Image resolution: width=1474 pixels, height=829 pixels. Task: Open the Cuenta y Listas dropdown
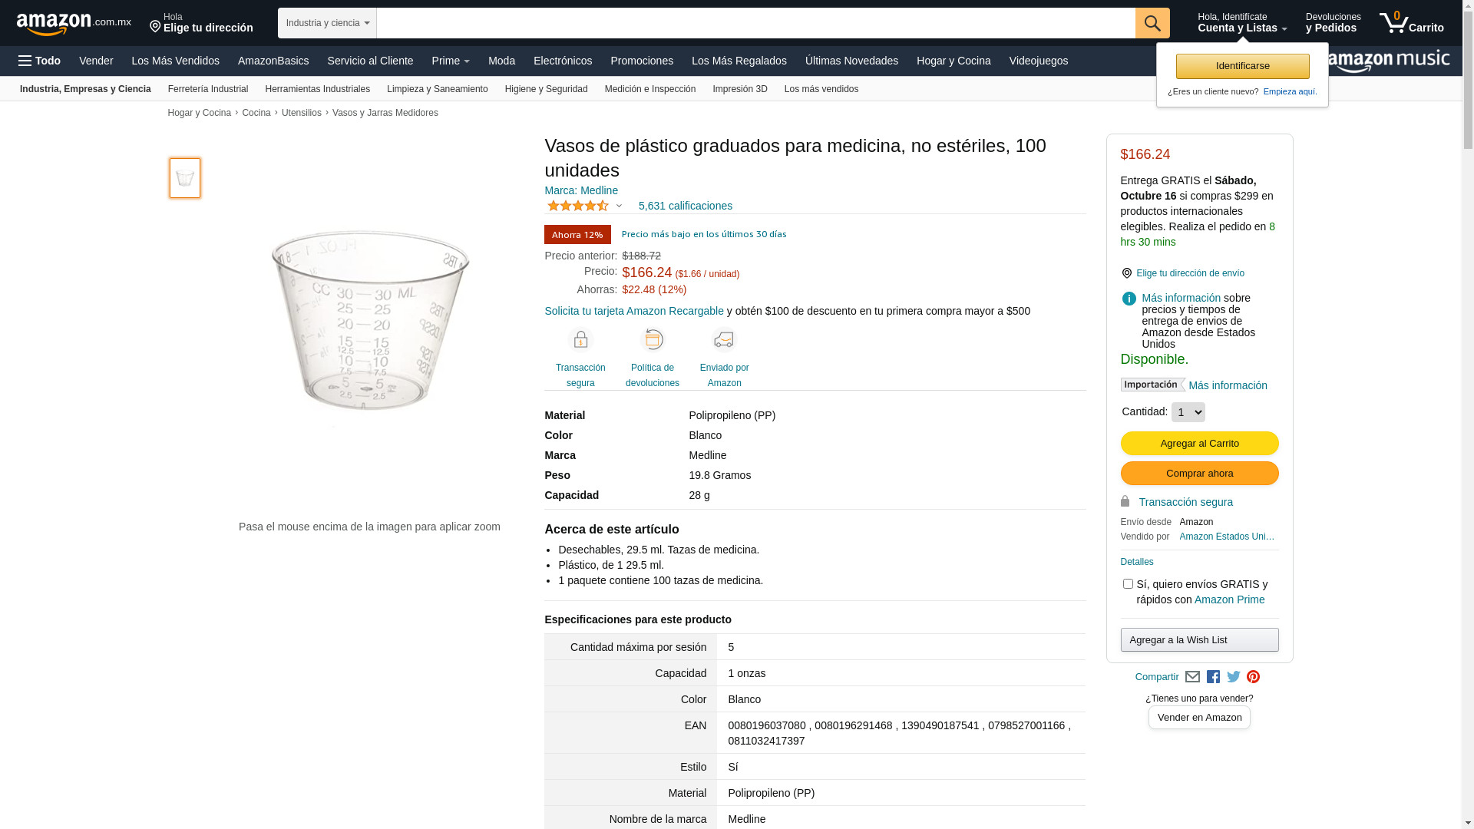pyautogui.click(x=1242, y=22)
